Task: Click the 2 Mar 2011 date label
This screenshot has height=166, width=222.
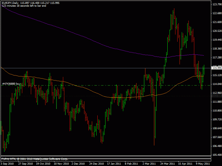Action: 149,164
